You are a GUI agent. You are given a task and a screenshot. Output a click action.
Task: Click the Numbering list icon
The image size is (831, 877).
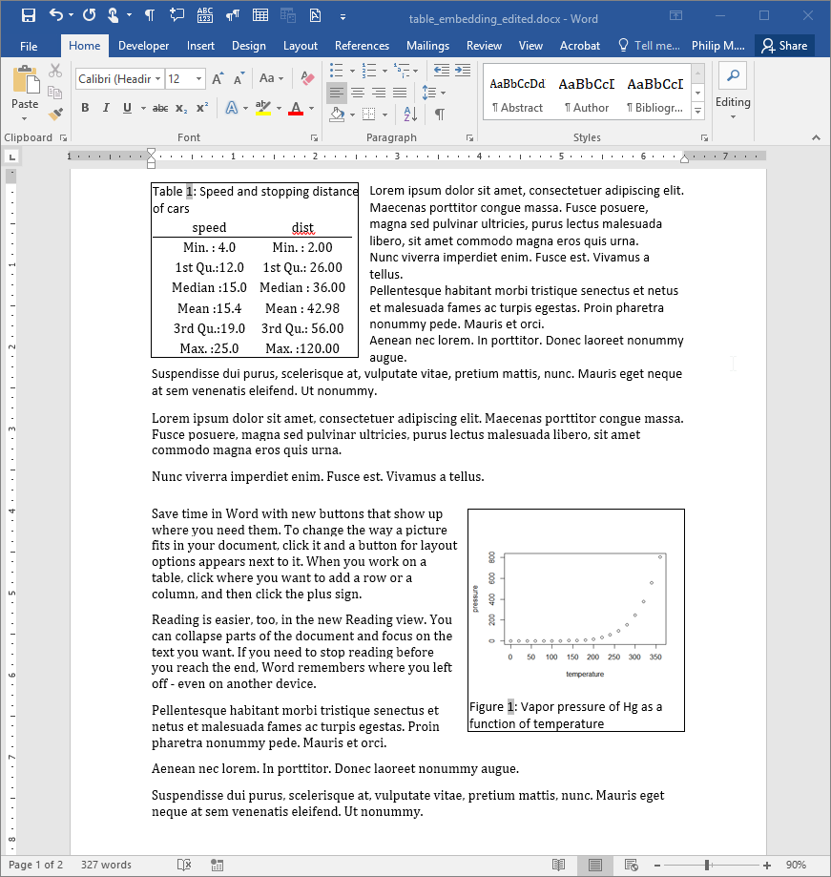click(x=368, y=71)
